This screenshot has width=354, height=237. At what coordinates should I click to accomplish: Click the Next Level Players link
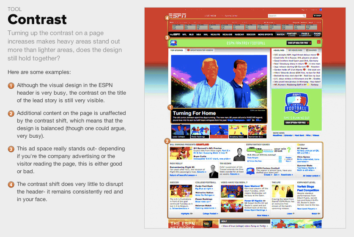tap(307, 209)
